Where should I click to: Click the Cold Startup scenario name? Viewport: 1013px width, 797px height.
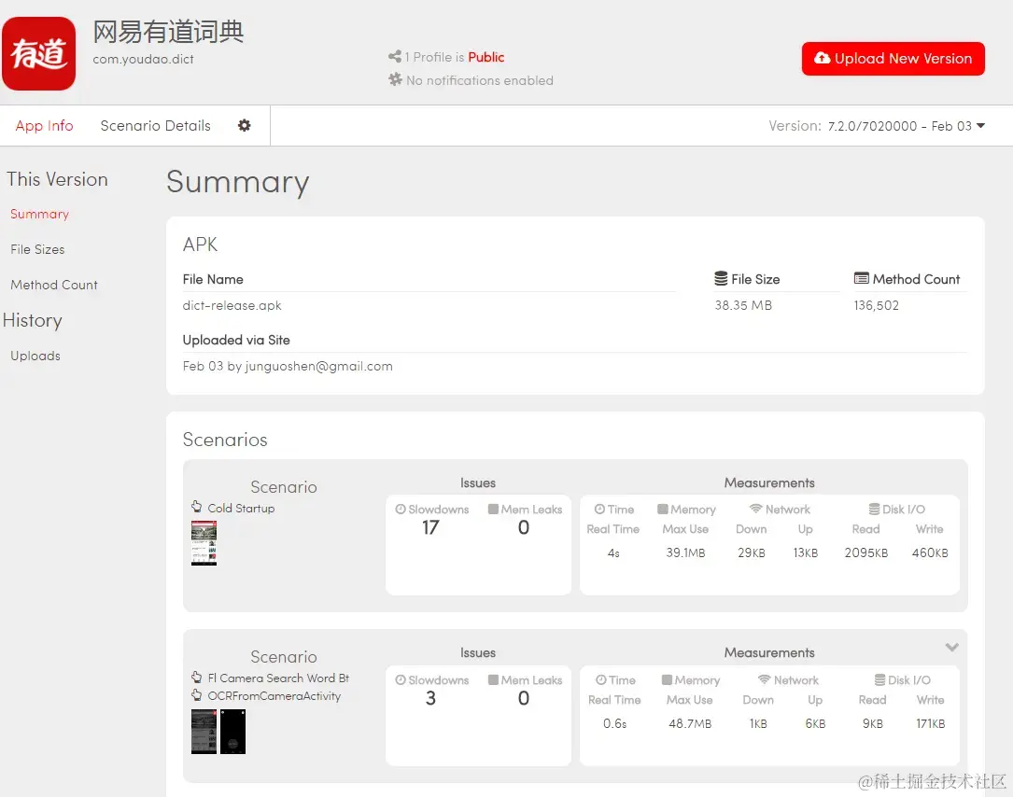(x=241, y=509)
